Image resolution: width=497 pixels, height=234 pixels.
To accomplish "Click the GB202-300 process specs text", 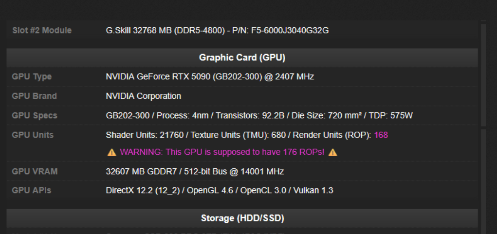I will pyautogui.click(x=259, y=116).
